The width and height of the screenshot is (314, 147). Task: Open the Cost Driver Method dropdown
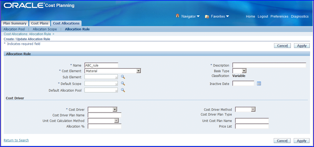[x=245, y=109]
